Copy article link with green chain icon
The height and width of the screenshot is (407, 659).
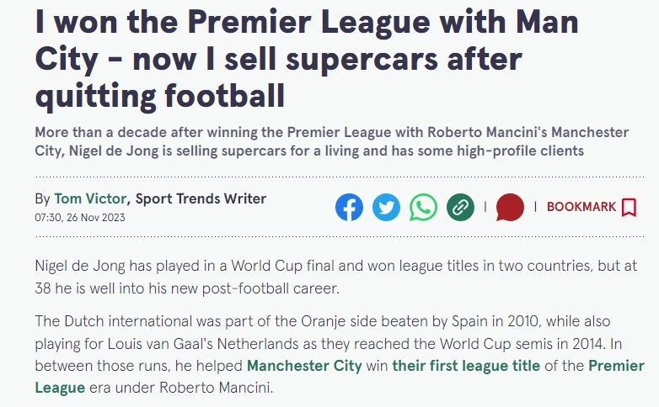pos(460,207)
